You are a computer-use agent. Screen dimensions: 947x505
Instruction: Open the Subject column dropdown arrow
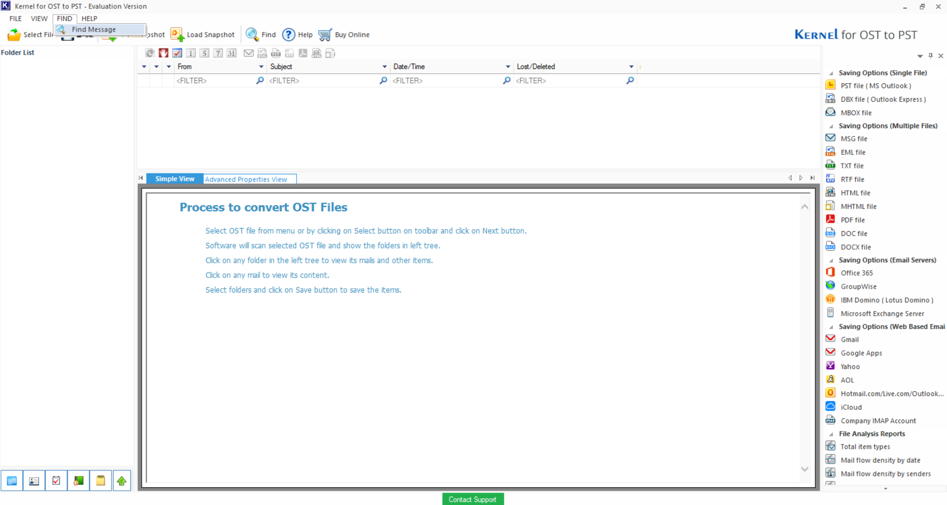(x=384, y=67)
